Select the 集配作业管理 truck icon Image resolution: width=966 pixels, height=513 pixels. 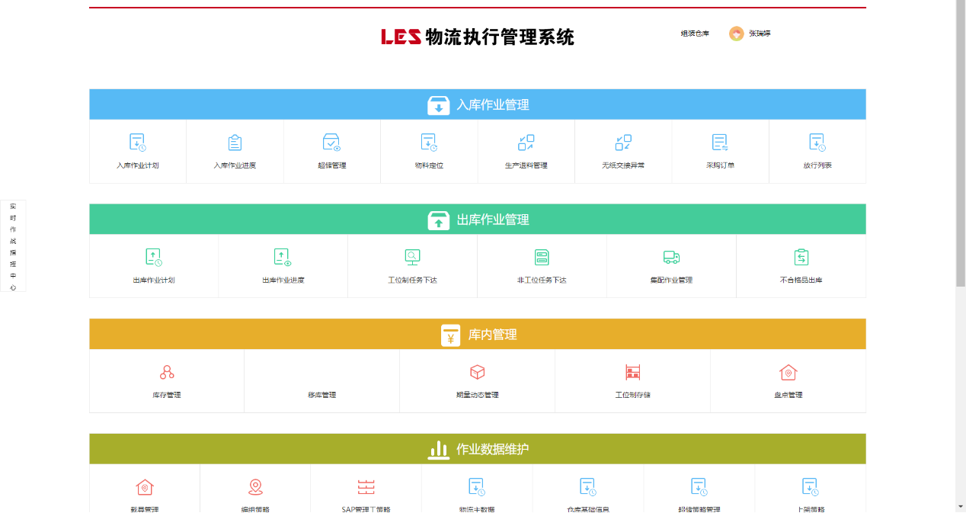click(x=671, y=258)
